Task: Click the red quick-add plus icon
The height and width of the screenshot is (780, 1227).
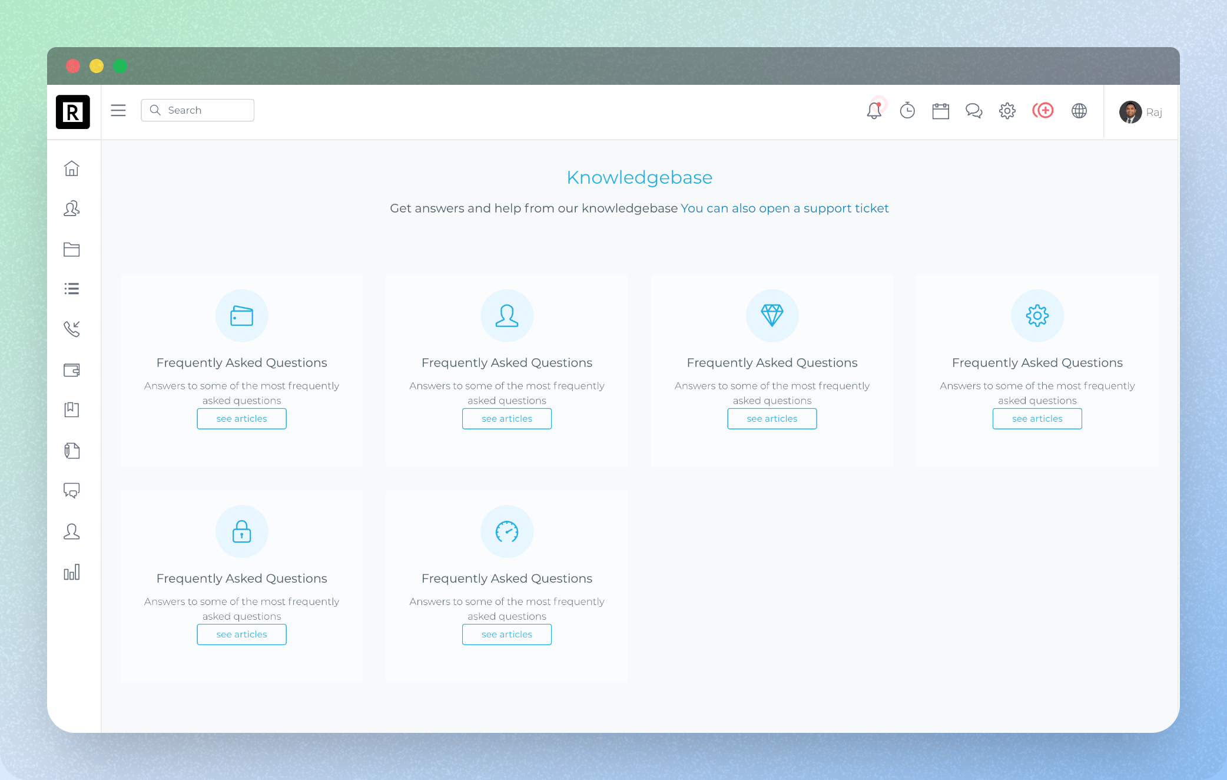Action: (x=1043, y=111)
